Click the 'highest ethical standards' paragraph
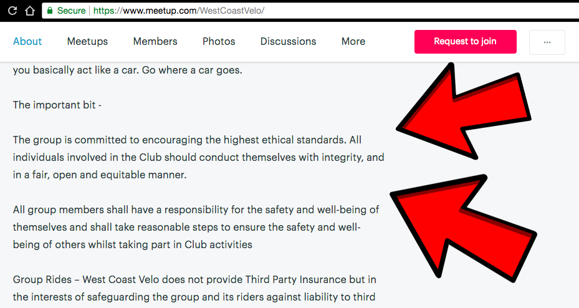 point(199,157)
